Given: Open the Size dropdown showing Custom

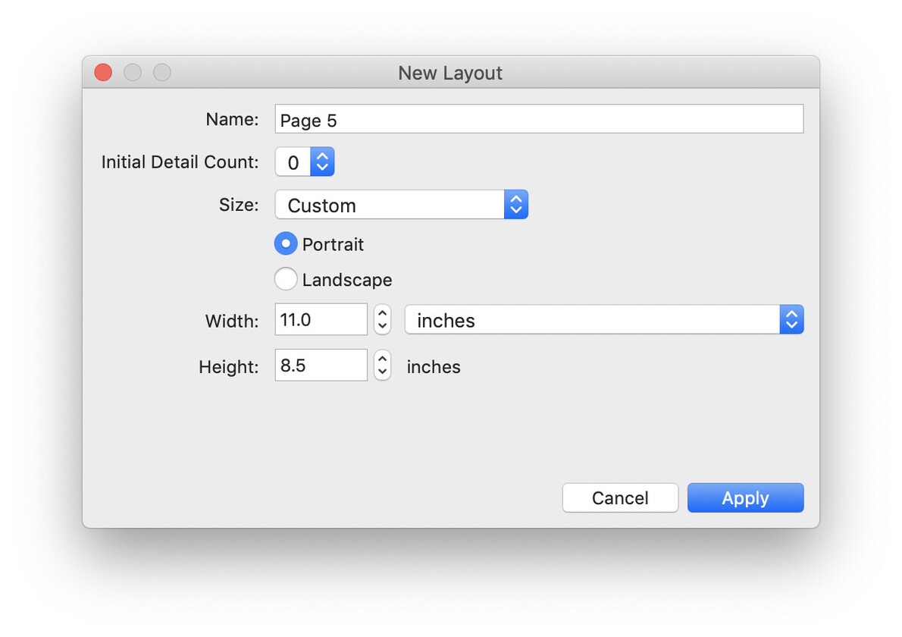Looking at the screenshot, I should click(x=401, y=205).
